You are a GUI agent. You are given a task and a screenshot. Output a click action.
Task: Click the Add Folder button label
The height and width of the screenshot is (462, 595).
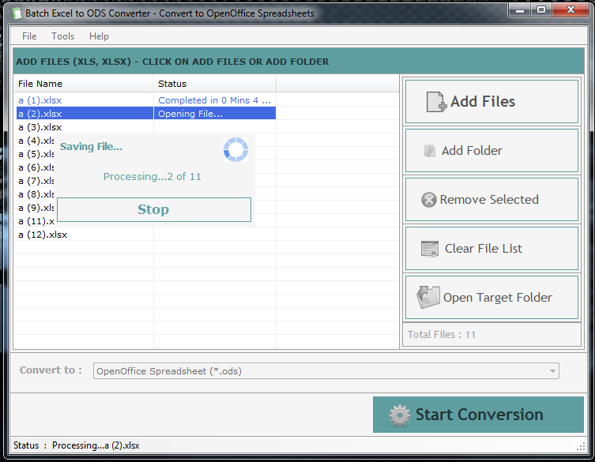(x=472, y=151)
